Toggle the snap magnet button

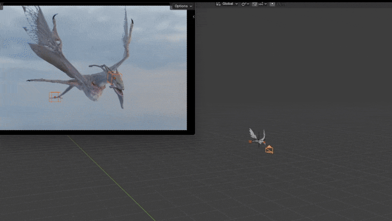click(x=254, y=4)
